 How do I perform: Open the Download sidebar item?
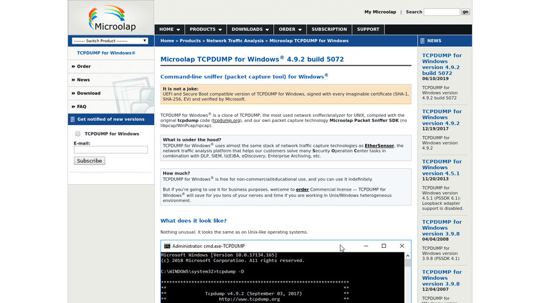click(89, 93)
